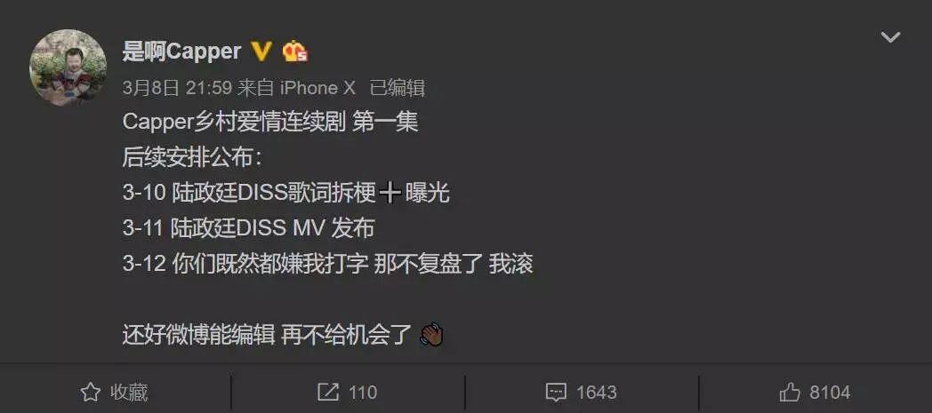The image size is (932, 413).
Task: Click the username 是啊Capper
Action: click(181, 52)
